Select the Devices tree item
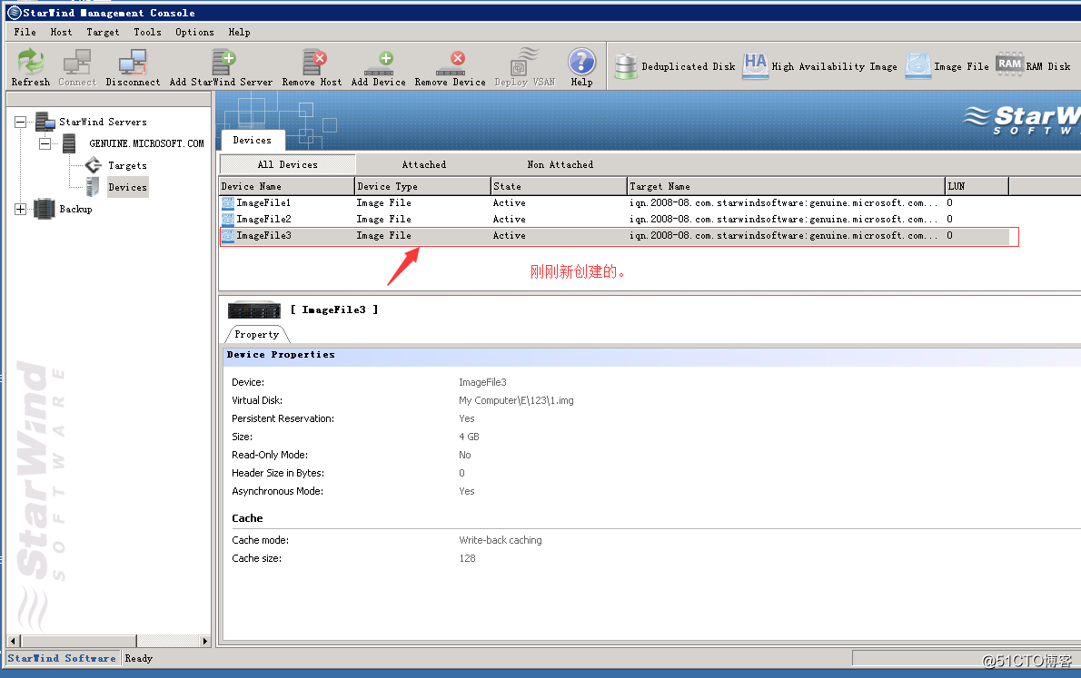This screenshot has width=1081, height=678. (x=127, y=187)
